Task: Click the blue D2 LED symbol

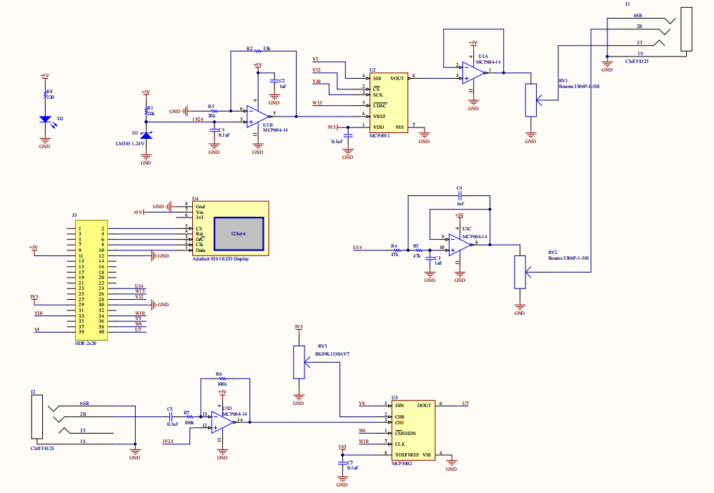Action: [x=45, y=119]
